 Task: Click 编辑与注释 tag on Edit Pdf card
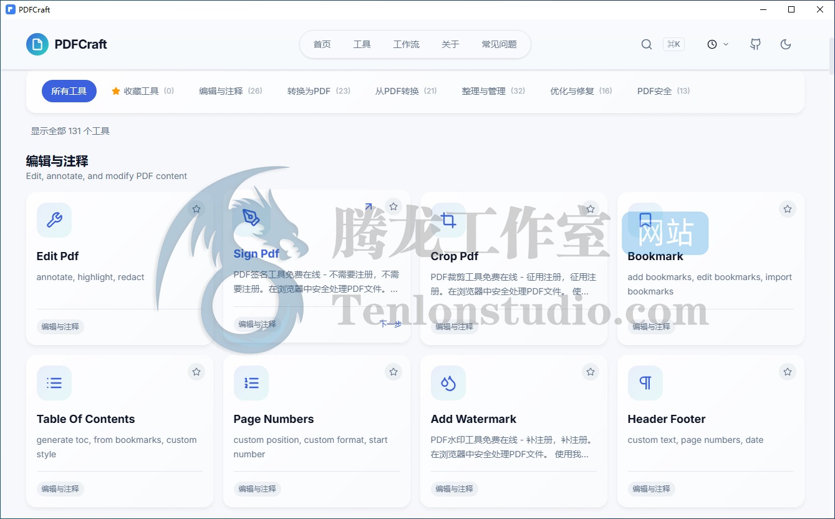tap(60, 326)
